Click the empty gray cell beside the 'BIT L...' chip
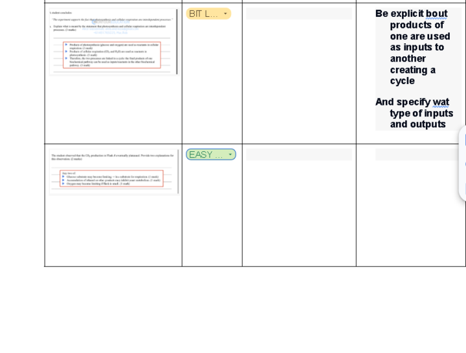The height and width of the screenshot is (353, 466). (x=299, y=14)
